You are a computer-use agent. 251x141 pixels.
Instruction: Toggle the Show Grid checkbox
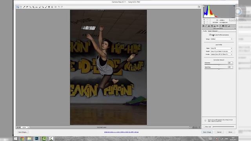204,127
